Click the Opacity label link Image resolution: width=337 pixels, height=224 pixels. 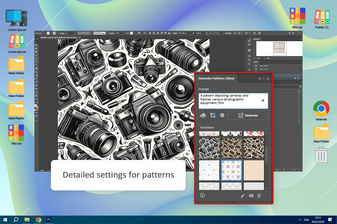tap(112, 33)
